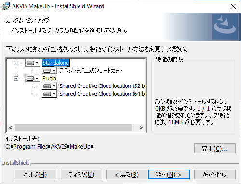
Task: Cancel setup with the キャンセル button
Action: click(215, 174)
